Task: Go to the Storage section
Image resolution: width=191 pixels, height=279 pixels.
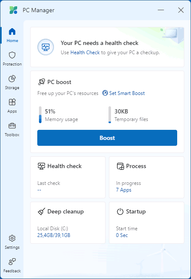Action: click(12, 82)
